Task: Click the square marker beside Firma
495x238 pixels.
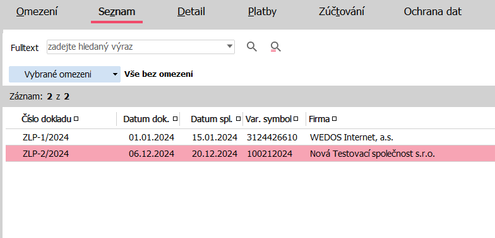Action: [335, 119]
